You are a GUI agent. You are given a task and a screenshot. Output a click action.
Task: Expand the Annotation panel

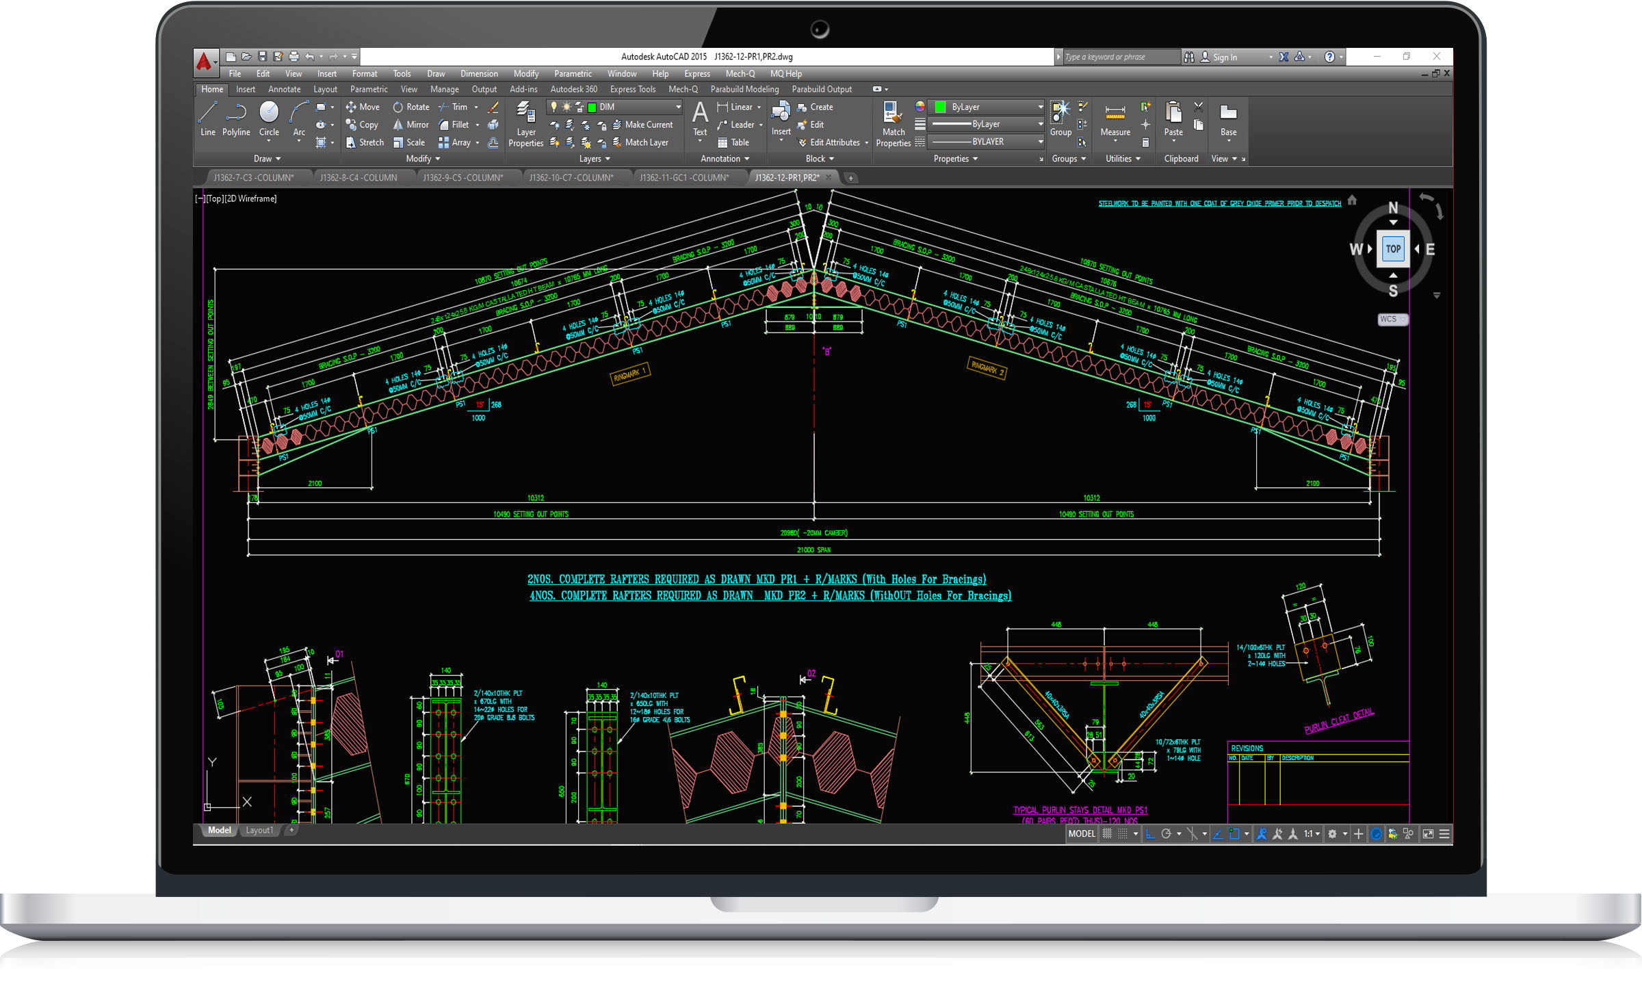725,159
